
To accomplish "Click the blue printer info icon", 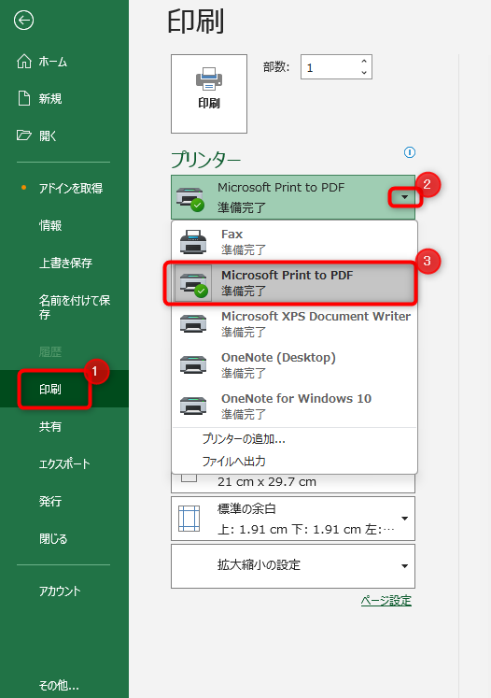I will [x=410, y=152].
